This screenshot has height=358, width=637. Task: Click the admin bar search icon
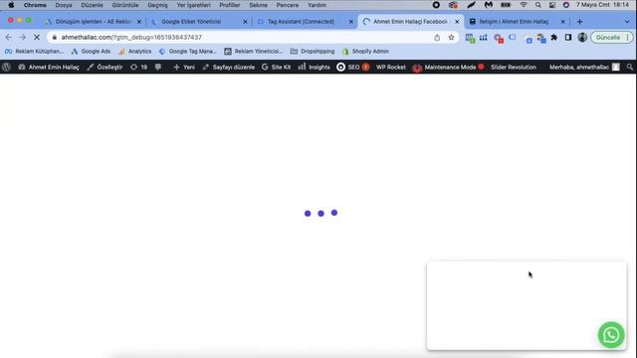click(630, 68)
